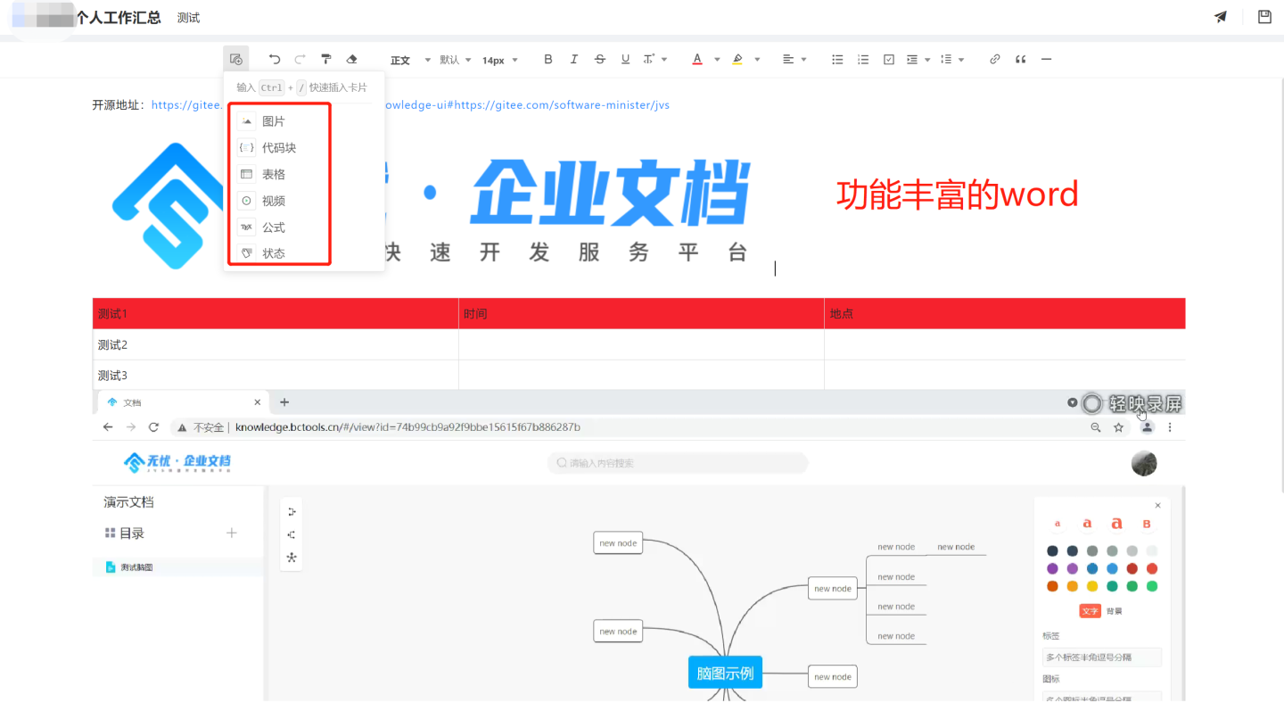
Task: Click the 地点 table header cell
Action: coord(1005,314)
